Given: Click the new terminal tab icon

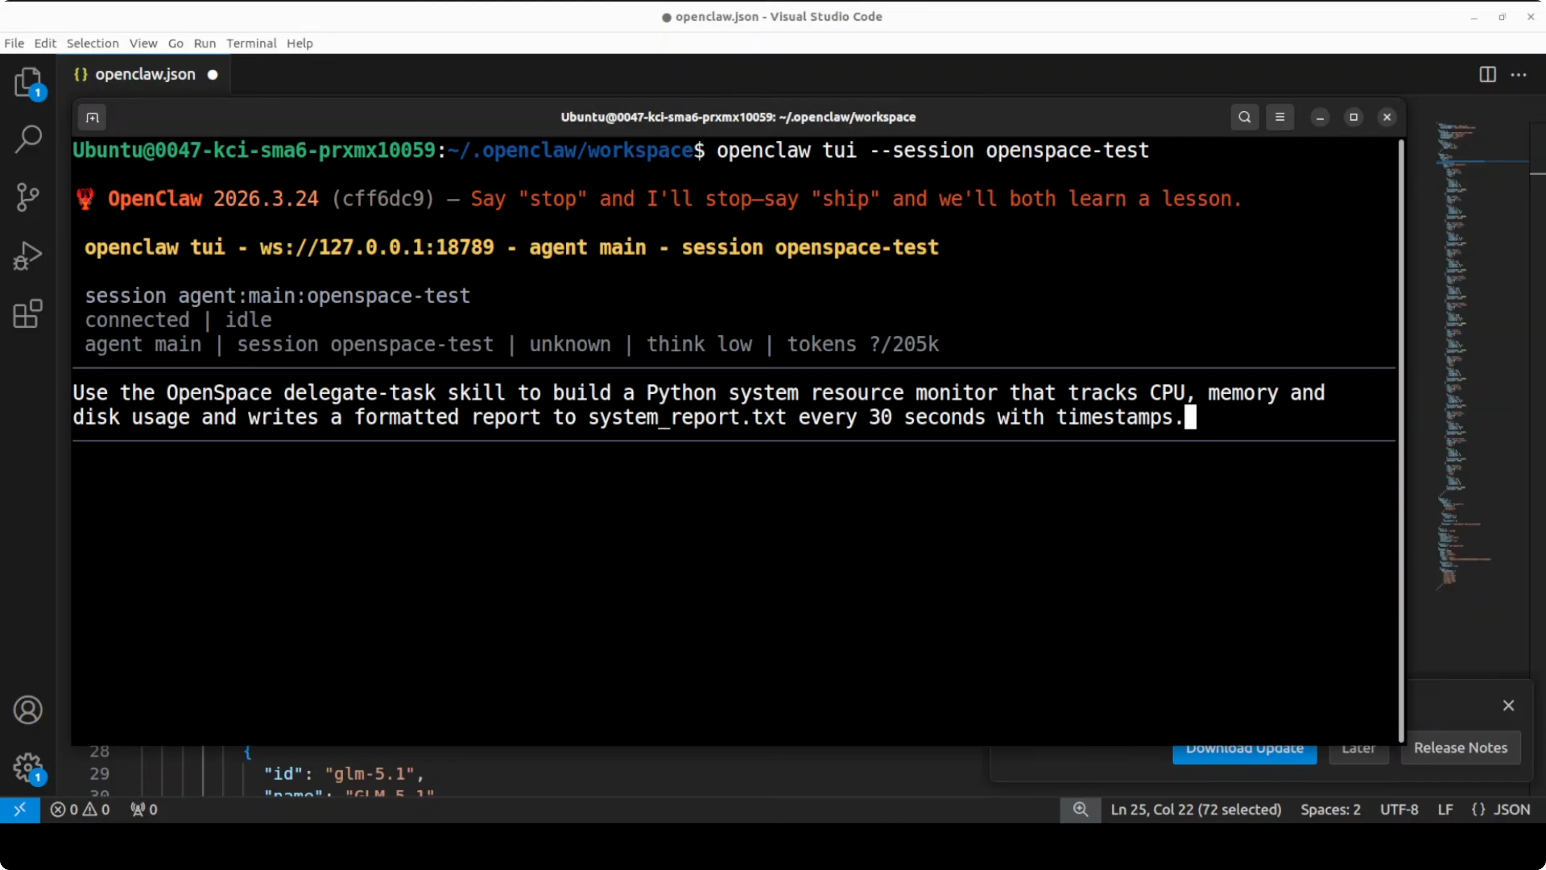Looking at the screenshot, I should pyautogui.click(x=92, y=117).
